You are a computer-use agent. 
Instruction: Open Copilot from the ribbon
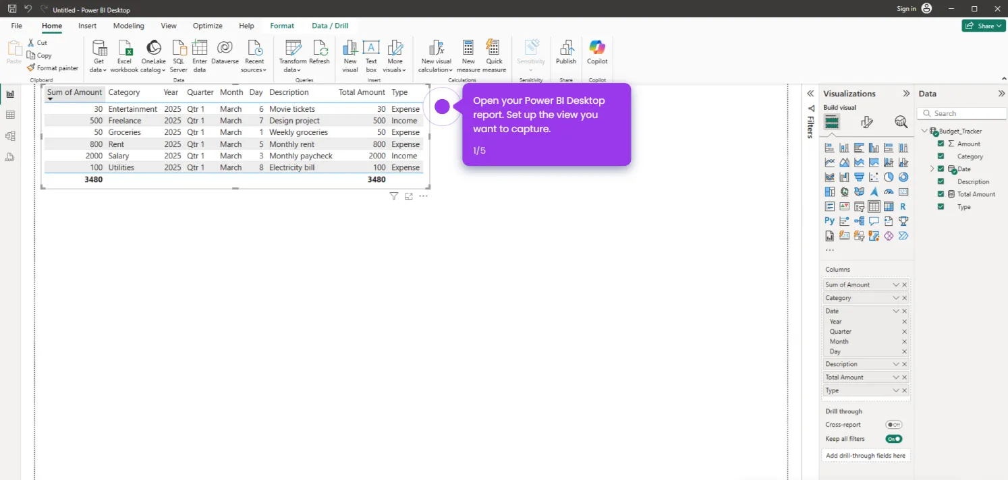click(597, 53)
